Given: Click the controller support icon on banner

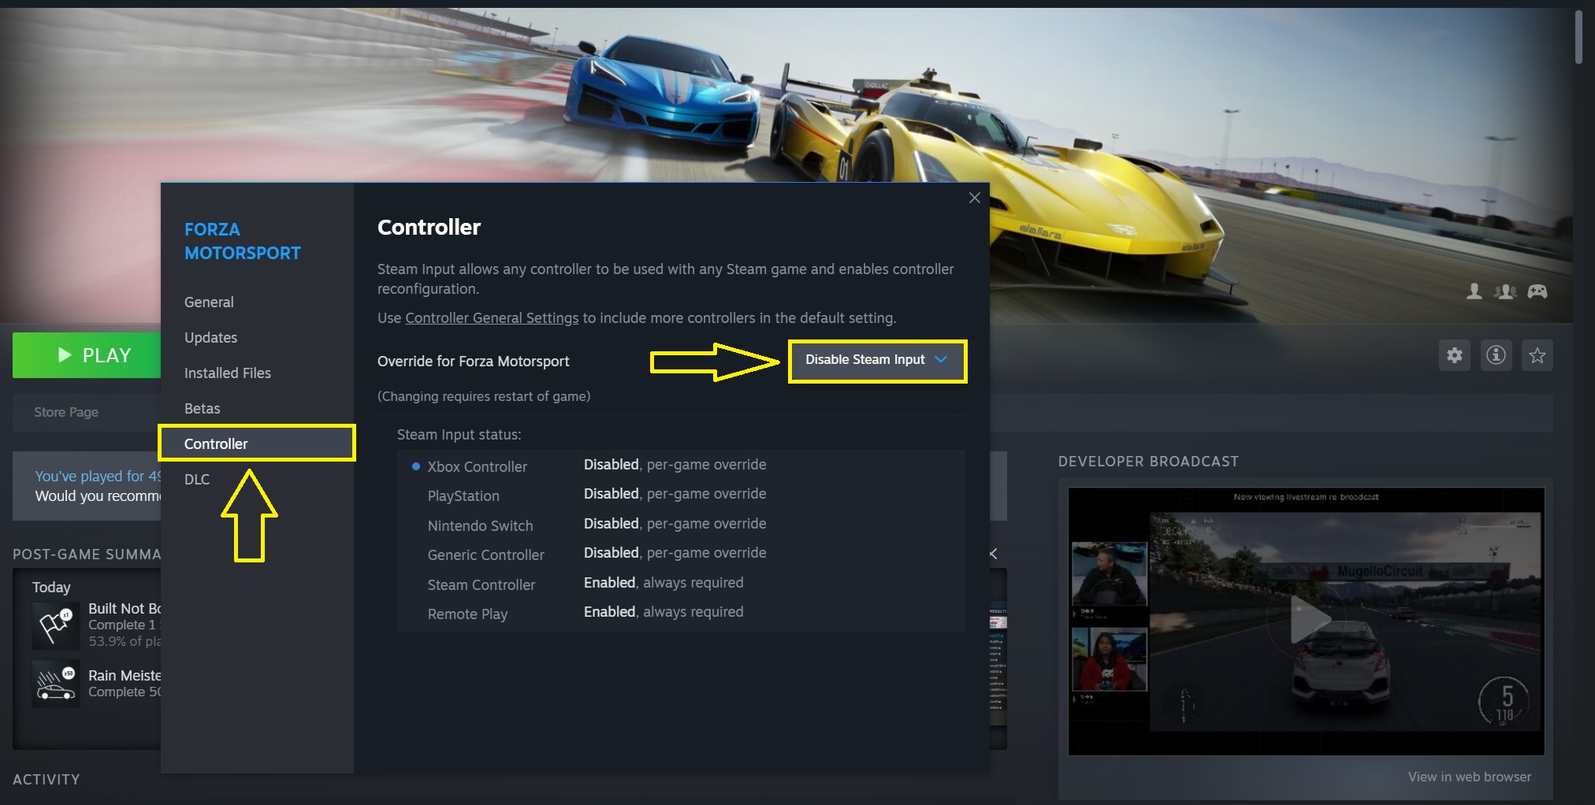Looking at the screenshot, I should [1537, 291].
